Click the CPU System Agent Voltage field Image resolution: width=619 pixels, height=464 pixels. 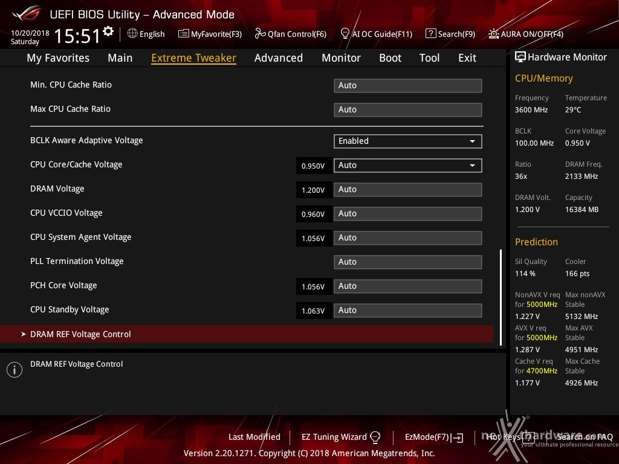coord(408,238)
